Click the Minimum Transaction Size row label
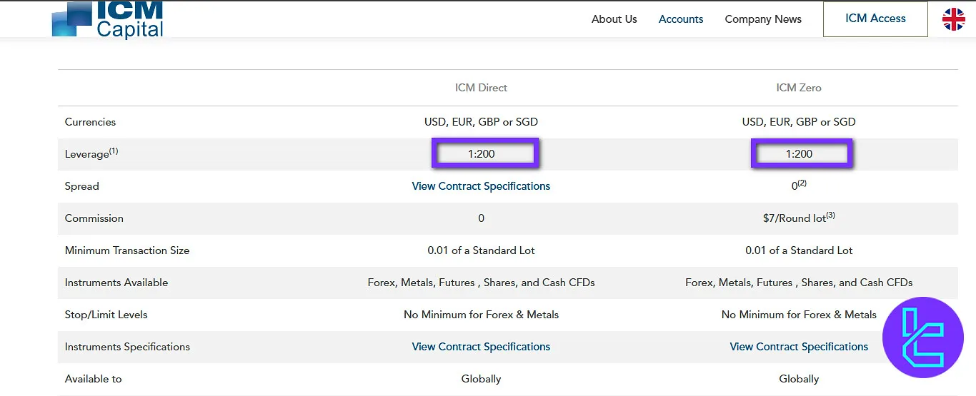 tap(127, 250)
